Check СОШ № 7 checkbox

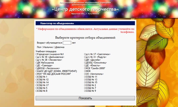point(85,88)
